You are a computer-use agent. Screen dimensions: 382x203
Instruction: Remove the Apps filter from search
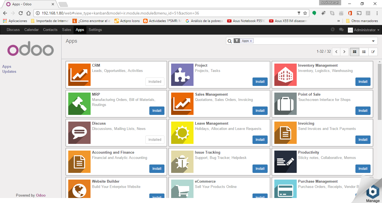(251, 41)
